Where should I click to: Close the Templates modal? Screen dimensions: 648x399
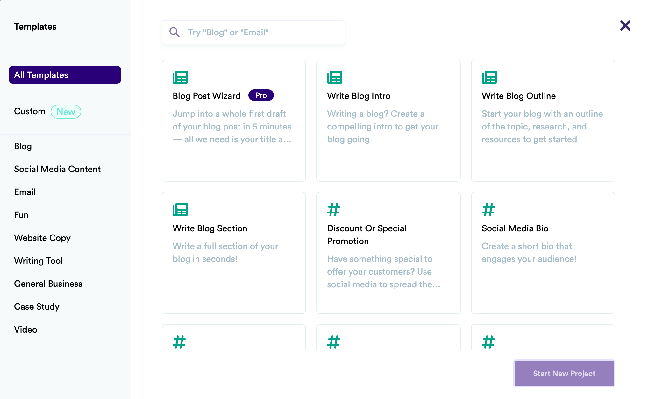tap(625, 26)
